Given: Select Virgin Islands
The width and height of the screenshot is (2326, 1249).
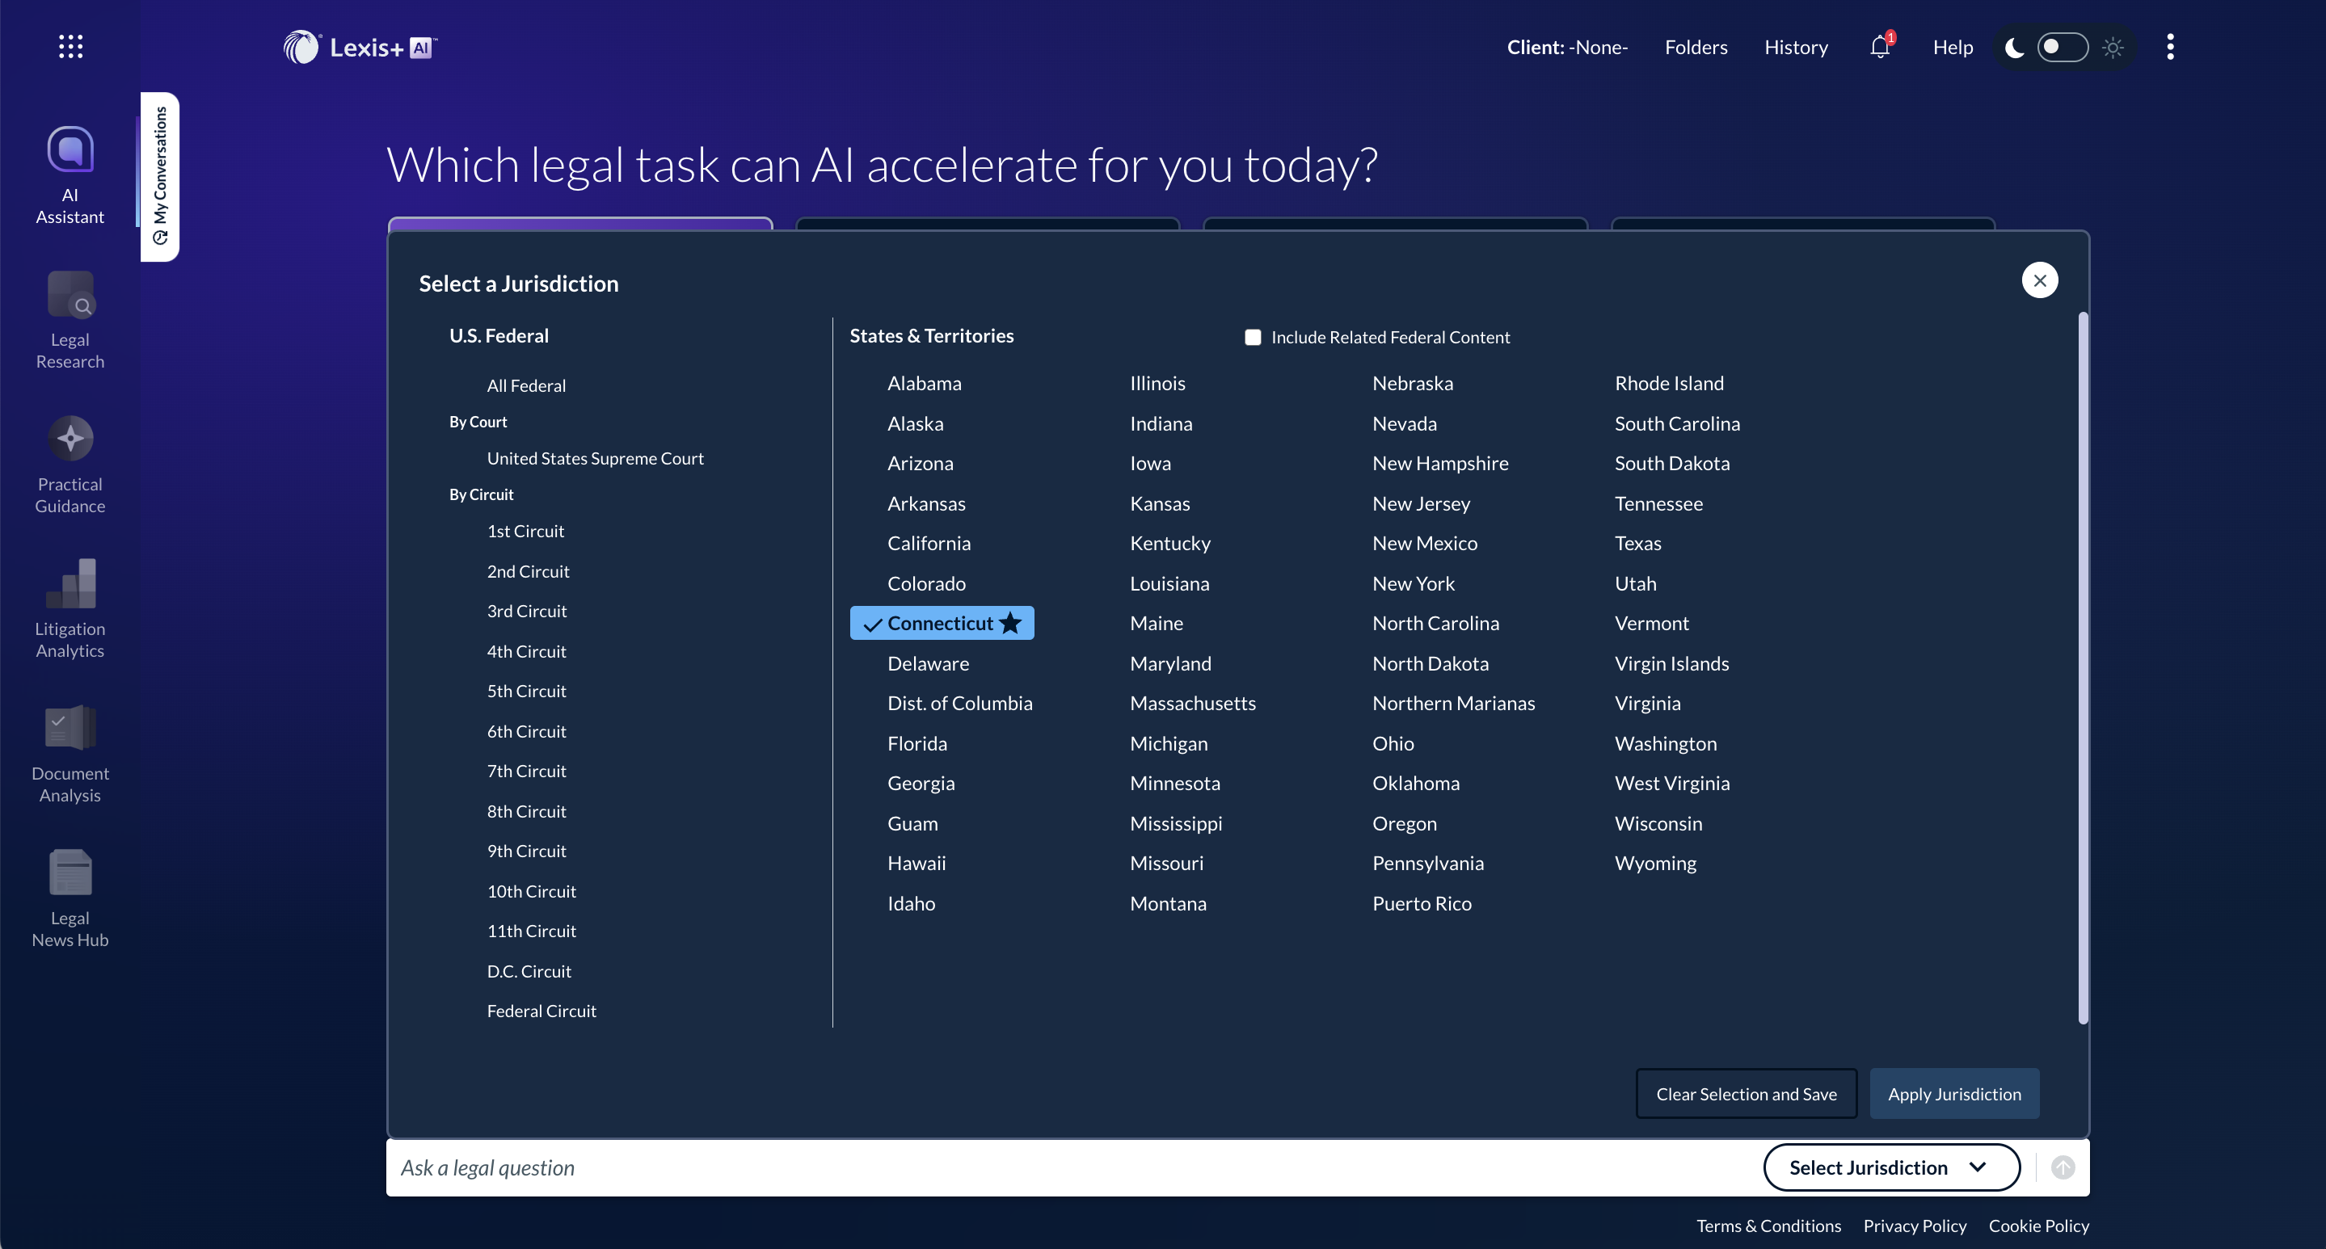Looking at the screenshot, I should pos(1671,663).
